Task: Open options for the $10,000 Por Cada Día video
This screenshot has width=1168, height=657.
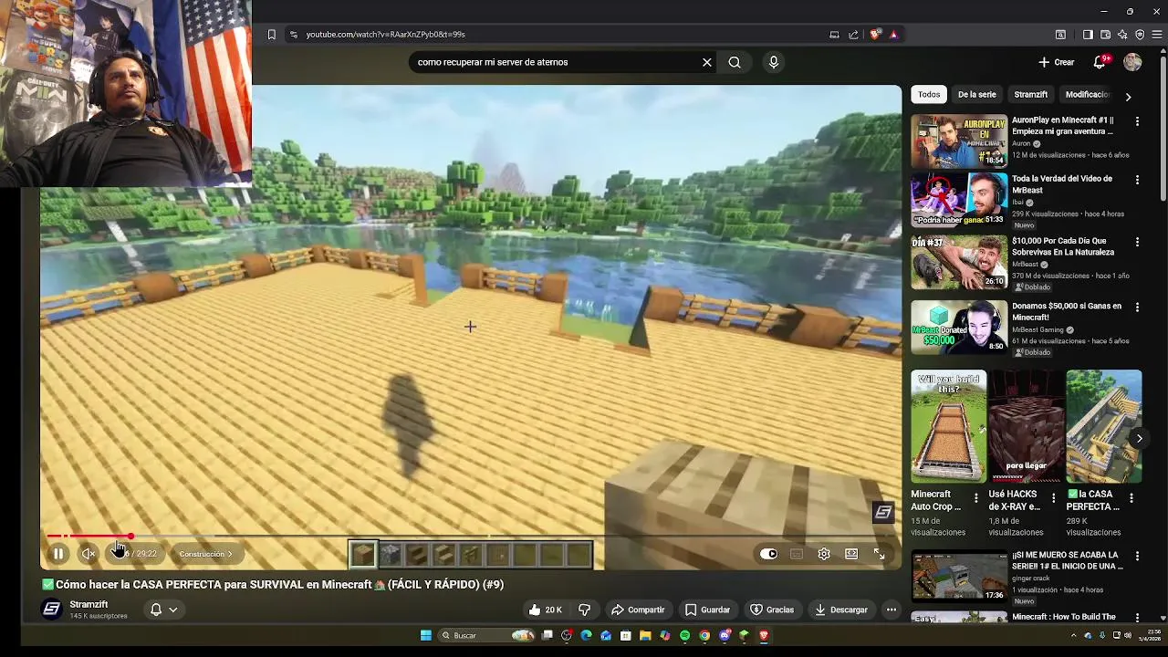Action: (x=1137, y=243)
